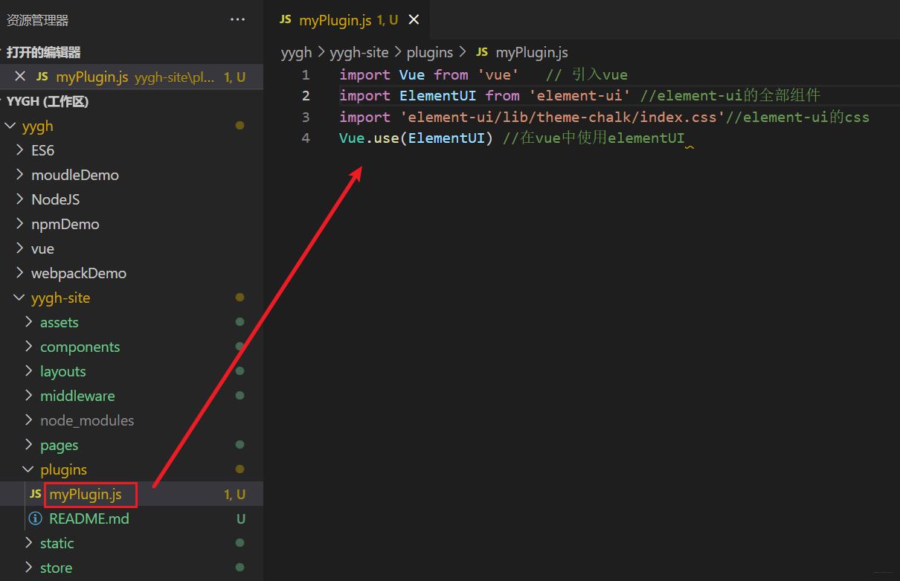Click the theme-chalk/index.css import path
Viewport: 900px width, 581px height.
562,117
